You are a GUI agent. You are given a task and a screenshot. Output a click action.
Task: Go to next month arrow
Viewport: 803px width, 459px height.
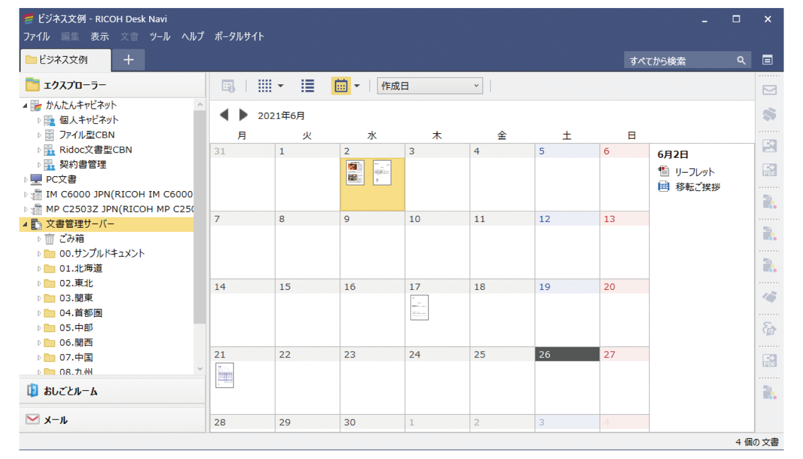tap(243, 115)
